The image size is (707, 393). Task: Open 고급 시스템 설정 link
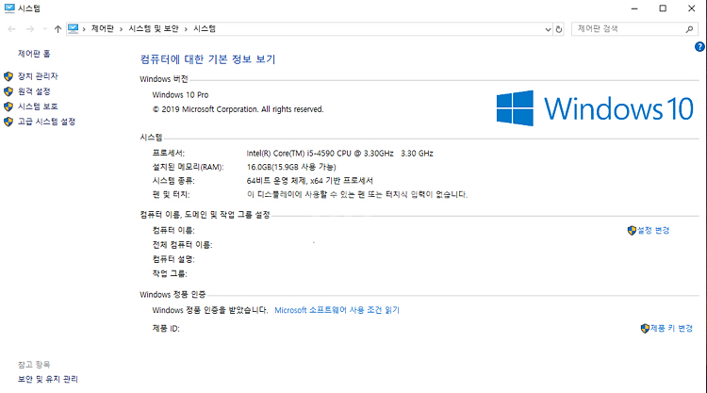(x=46, y=122)
